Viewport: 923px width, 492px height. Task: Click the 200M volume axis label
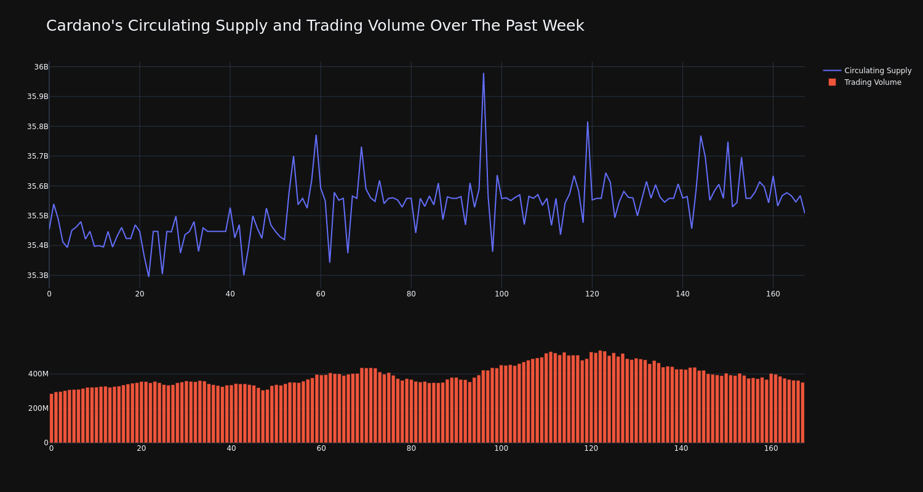[x=38, y=408]
